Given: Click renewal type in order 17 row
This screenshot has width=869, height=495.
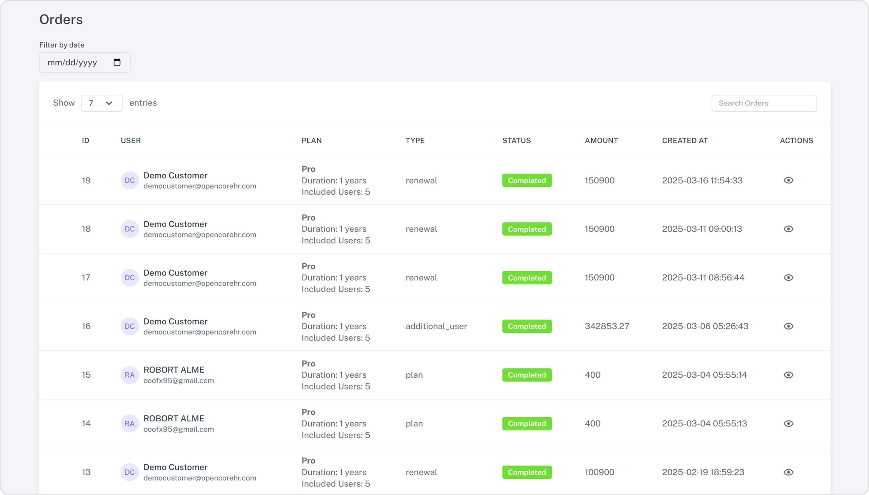Looking at the screenshot, I should [421, 277].
